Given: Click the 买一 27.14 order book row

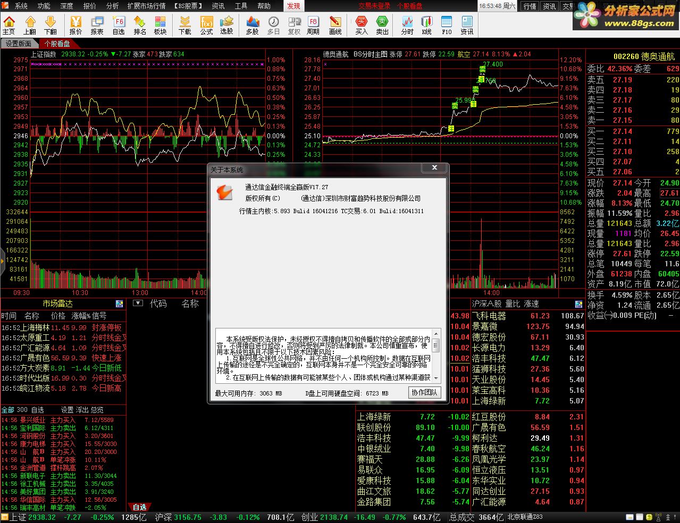Looking at the screenshot, I should [633, 131].
